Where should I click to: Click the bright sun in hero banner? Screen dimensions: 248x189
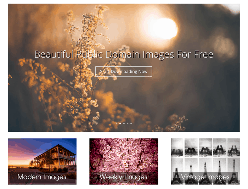pos(161,28)
